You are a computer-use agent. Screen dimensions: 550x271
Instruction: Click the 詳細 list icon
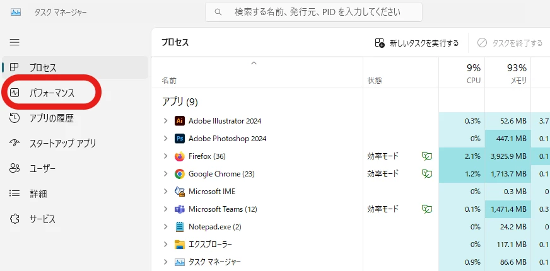point(15,193)
